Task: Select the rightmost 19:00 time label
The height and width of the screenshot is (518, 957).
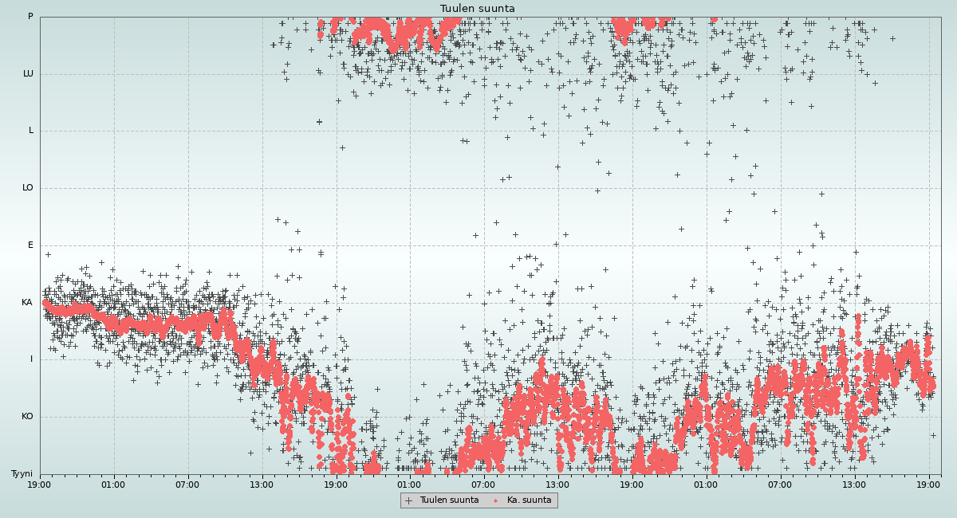Action: pyautogui.click(x=928, y=484)
